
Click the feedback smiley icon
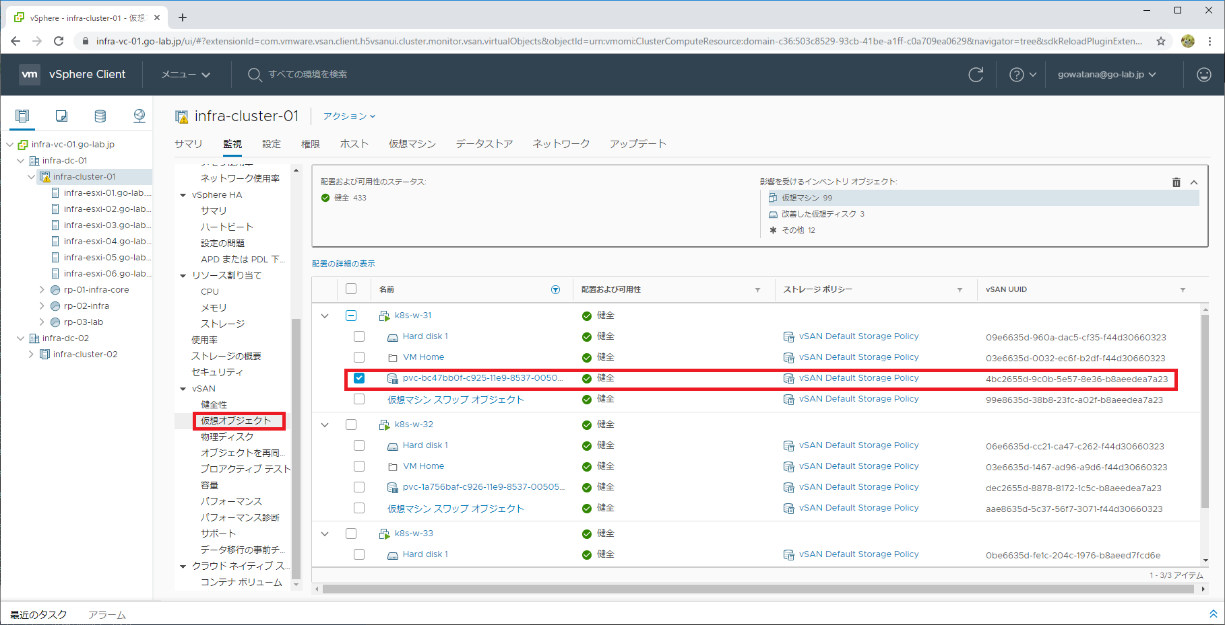click(x=1204, y=75)
